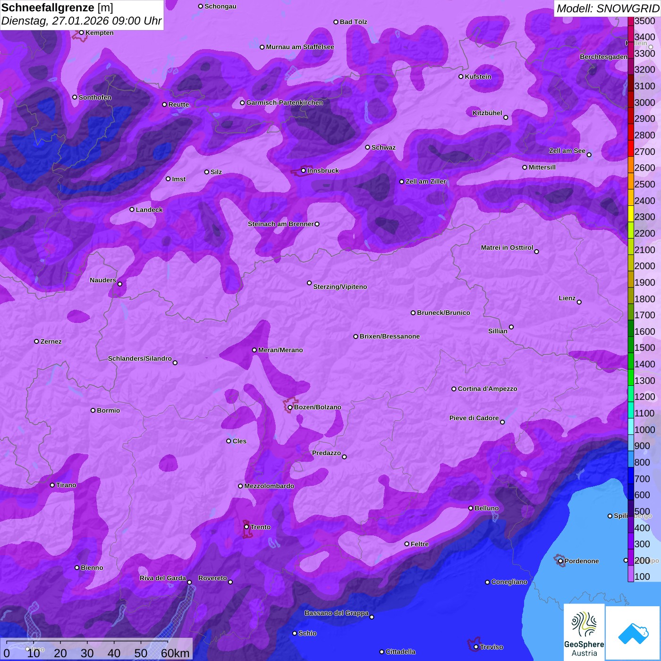Click the GeoSphere Austria logo
Image resolution: width=661 pixels, height=661 pixels.
point(584,632)
